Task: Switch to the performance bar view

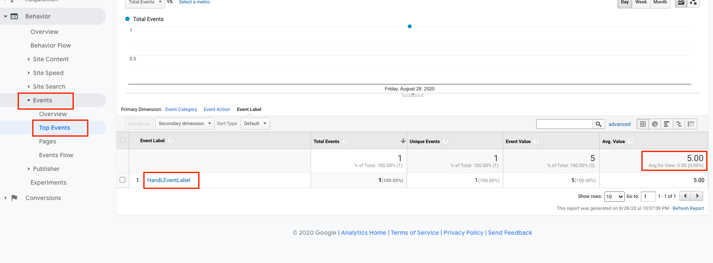Action: tap(667, 124)
